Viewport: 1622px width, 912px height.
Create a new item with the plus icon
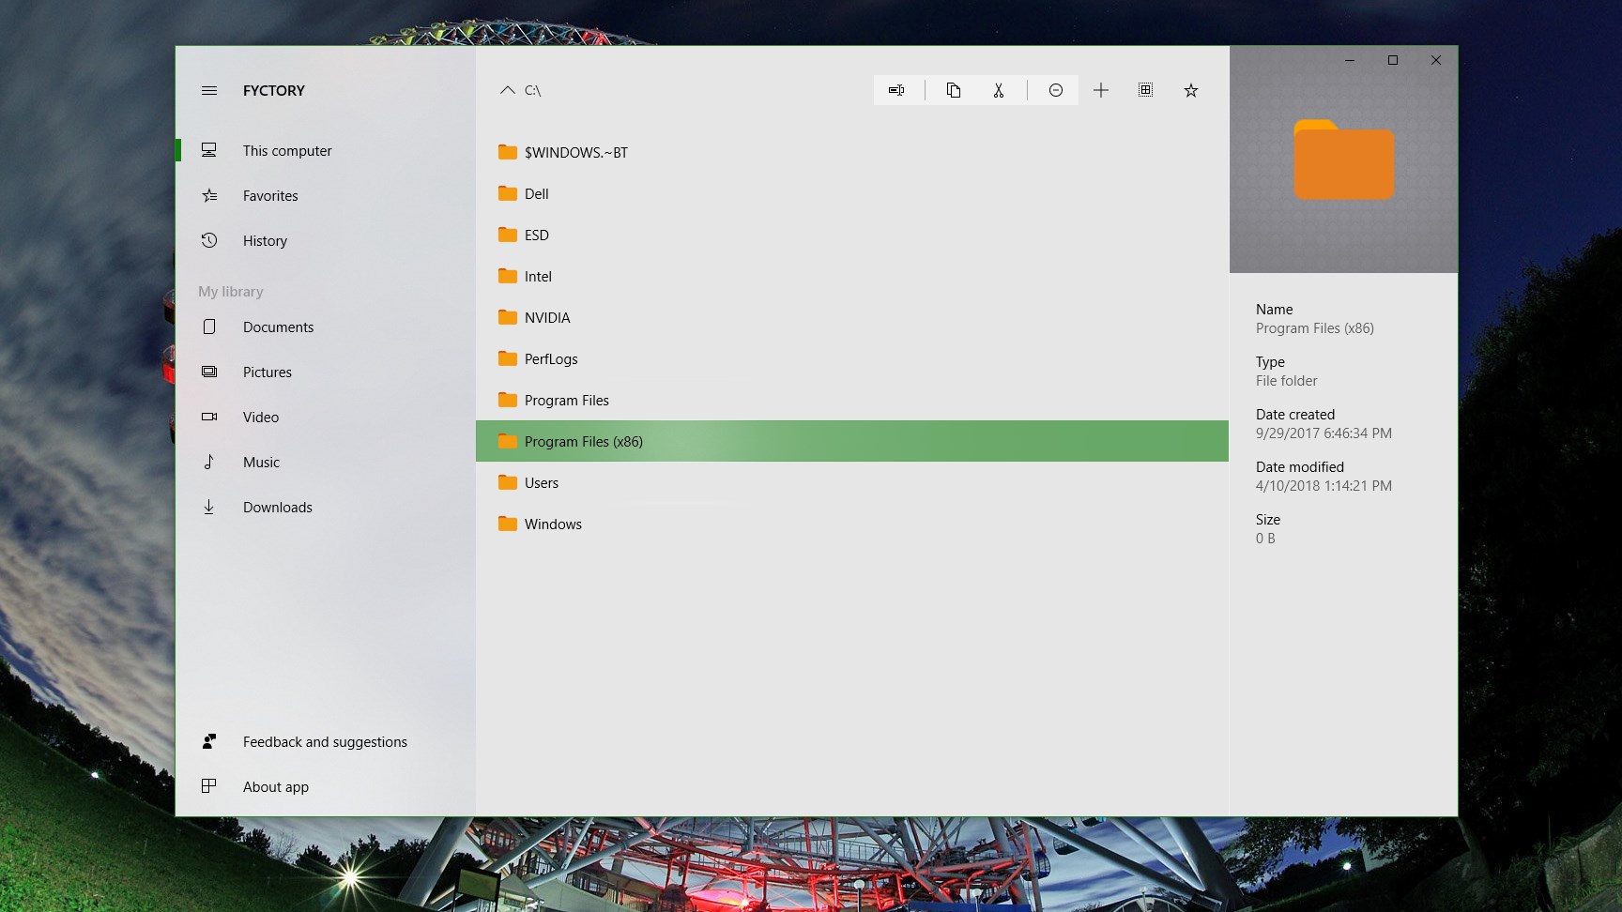point(1101,90)
